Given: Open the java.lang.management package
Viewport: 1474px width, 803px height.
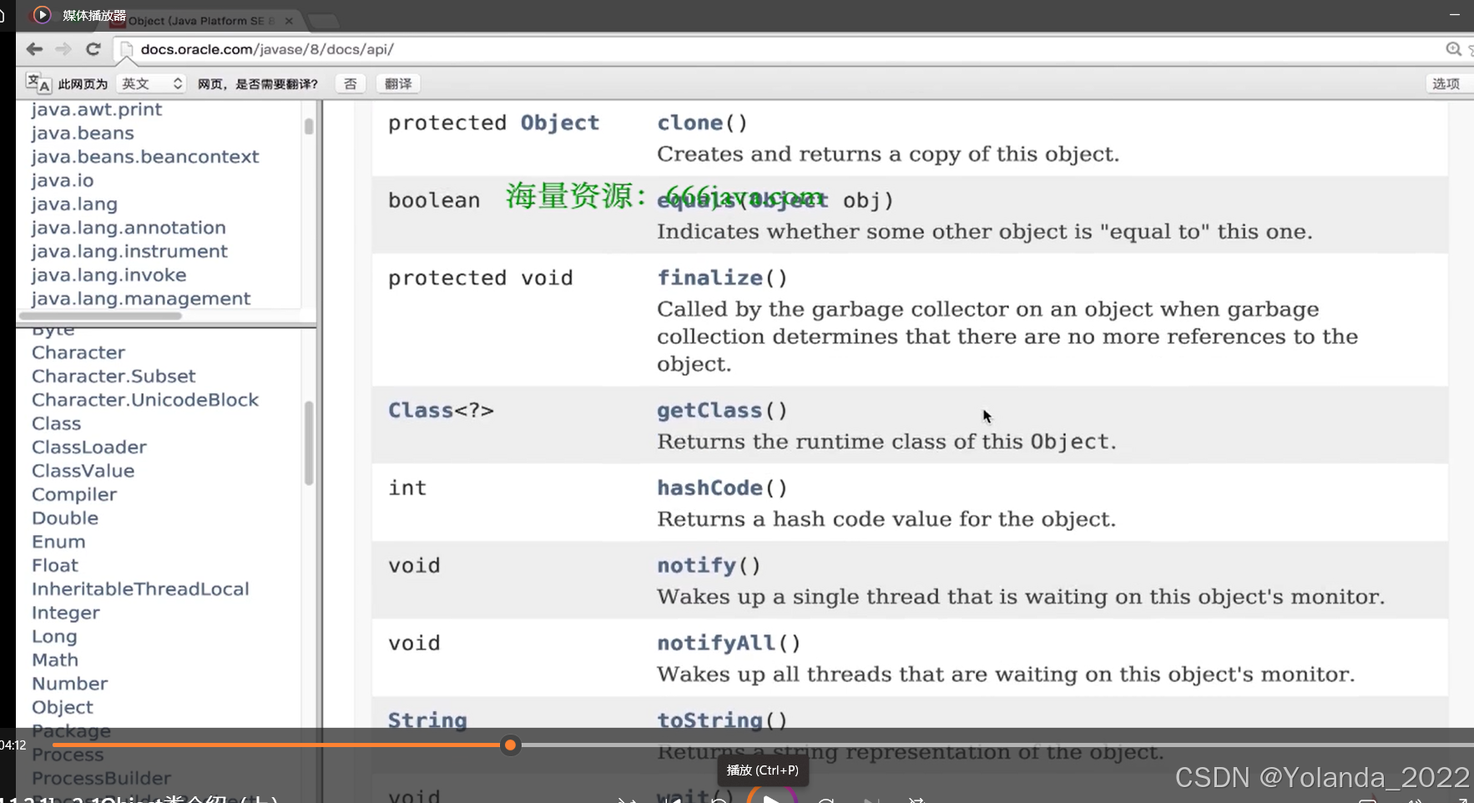Looking at the screenshot, I should (x=141, y=298).
